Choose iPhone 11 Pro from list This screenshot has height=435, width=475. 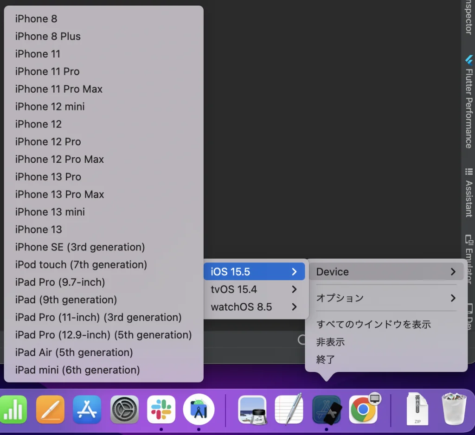pyautogui.click(x=103, y=71)
